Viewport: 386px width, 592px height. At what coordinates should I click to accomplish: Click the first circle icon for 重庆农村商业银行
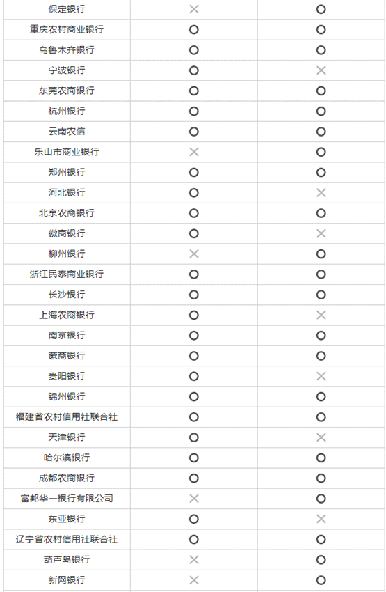pos(194,29)
